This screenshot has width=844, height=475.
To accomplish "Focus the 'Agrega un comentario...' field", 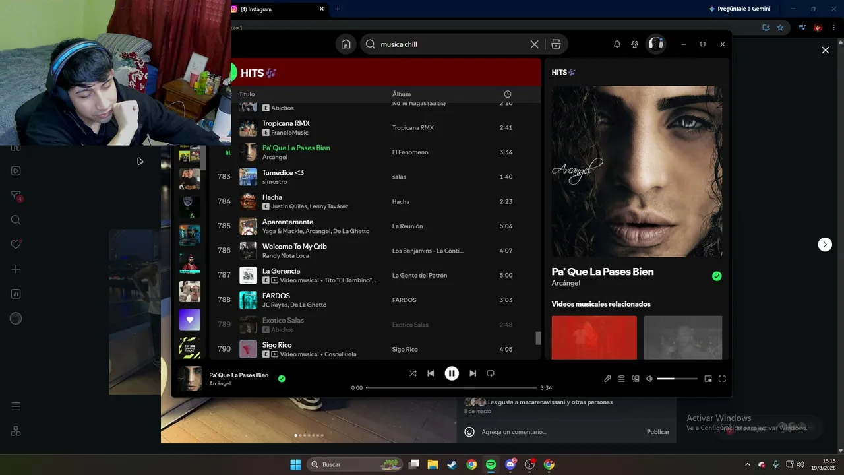I will [560, 432].
